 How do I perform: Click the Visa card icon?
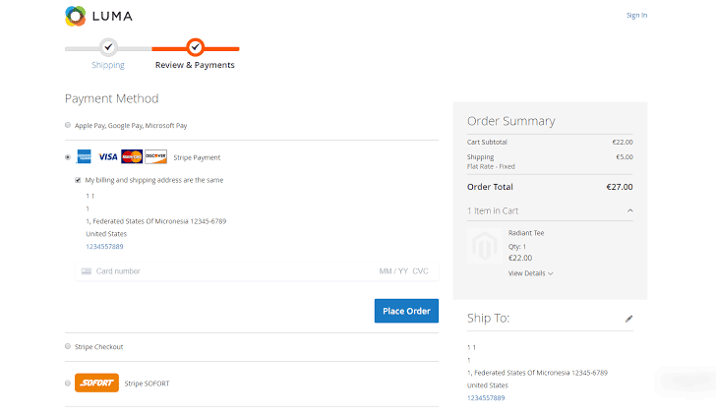coord(108,157)
